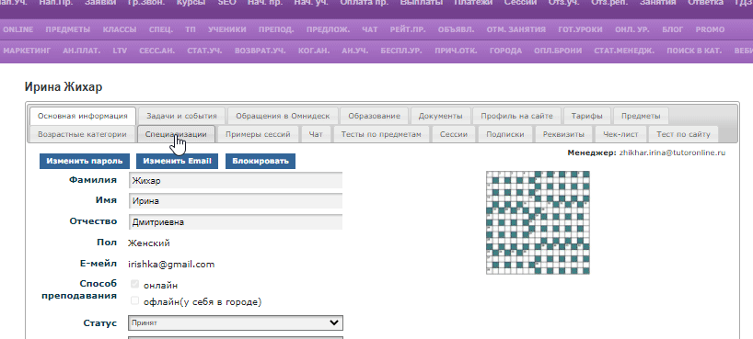Go to УЧЕНИКИ section
753x339 pixels.
tap(227, 29)
